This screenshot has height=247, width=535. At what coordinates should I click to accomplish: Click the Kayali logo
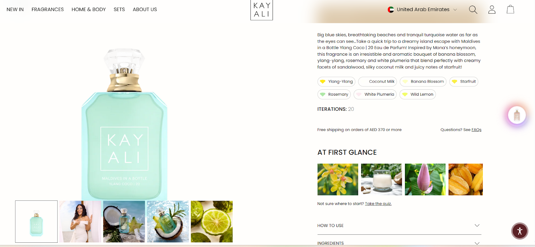(261, 10)
